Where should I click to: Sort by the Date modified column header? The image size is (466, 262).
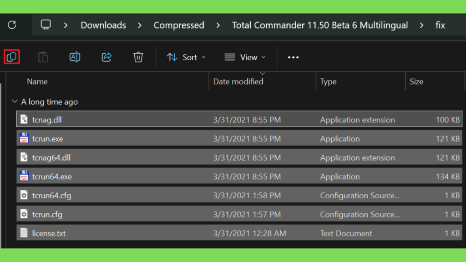238,81
